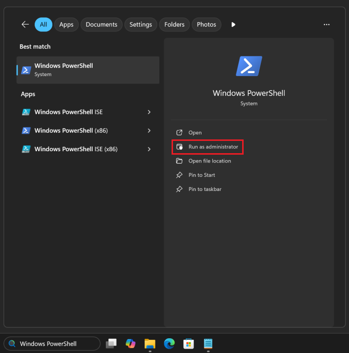
Task: Expand the Windows PowerShell ISE chevron
Action: [x=149, y=112]
